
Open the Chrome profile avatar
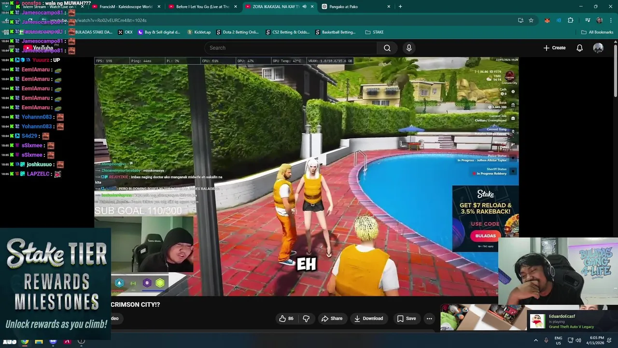[599, 20]
